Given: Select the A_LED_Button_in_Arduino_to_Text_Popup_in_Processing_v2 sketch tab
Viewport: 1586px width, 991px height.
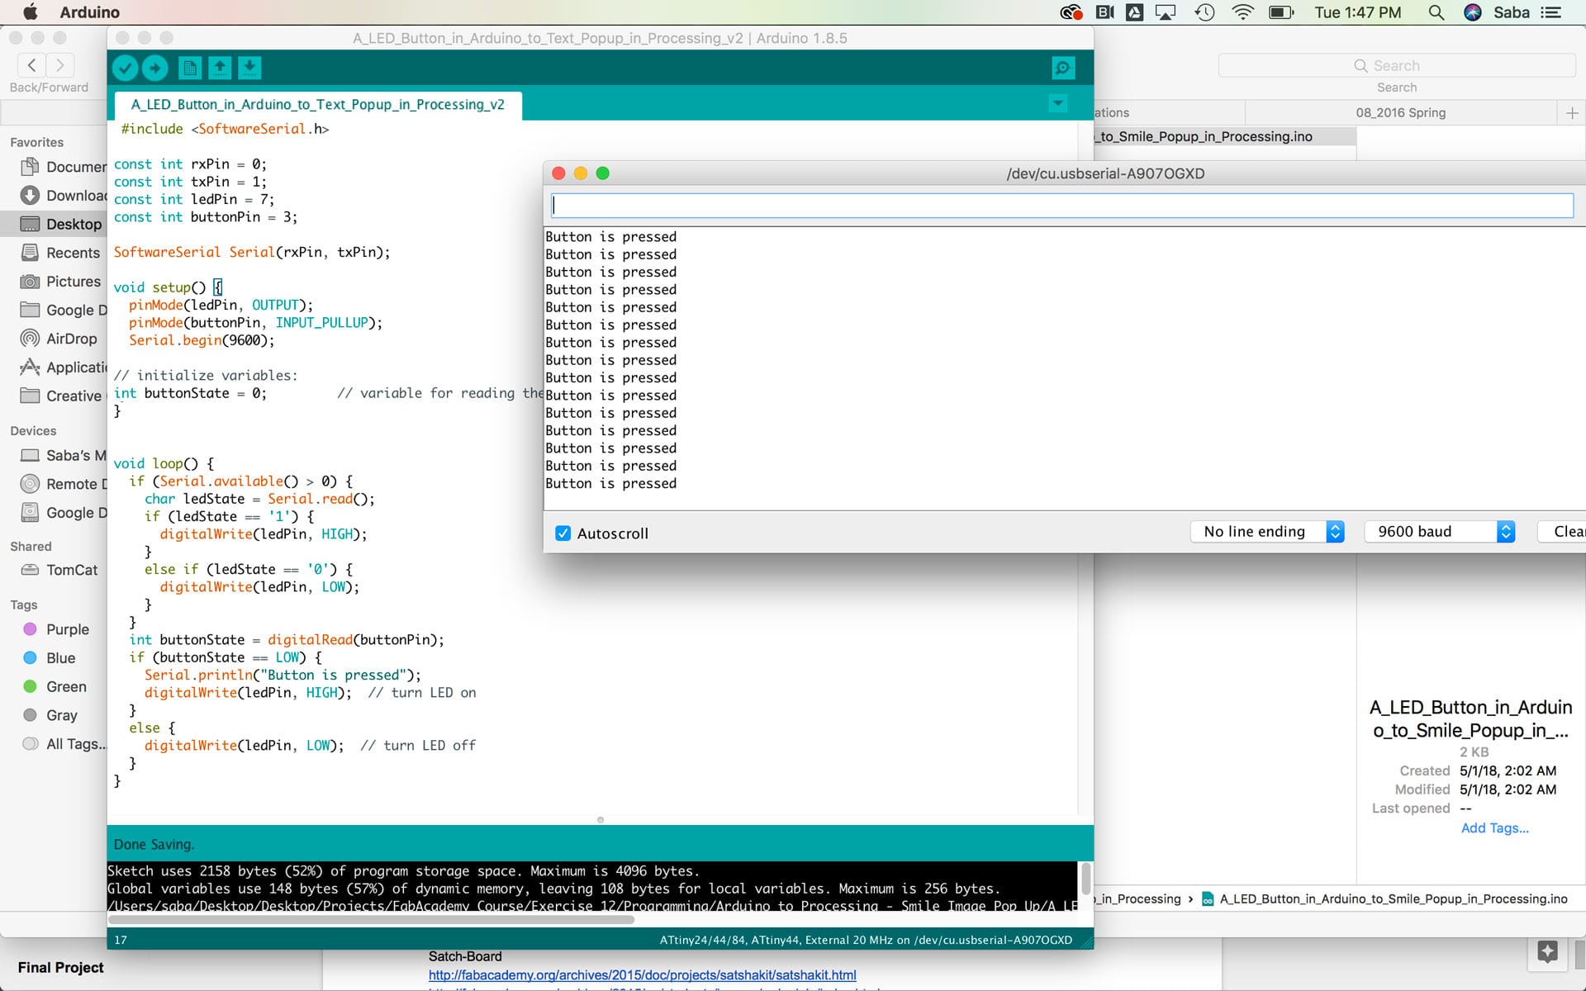Looking at the screenshot, I should point(318,105).
